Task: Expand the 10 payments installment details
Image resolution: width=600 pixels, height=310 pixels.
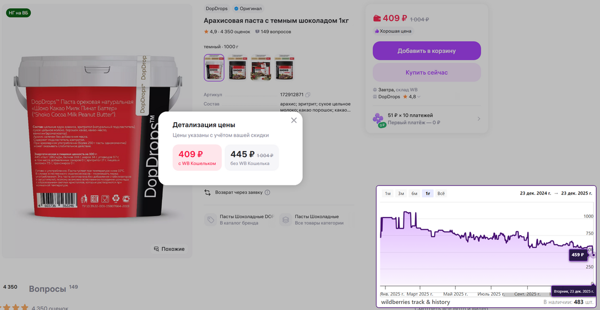Action: [478, 119]
